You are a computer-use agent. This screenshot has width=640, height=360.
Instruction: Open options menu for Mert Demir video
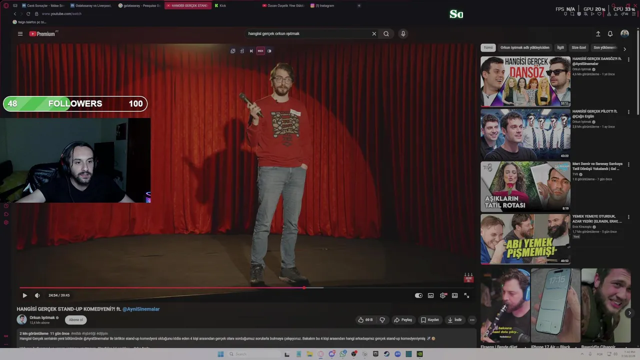[x=628, y=164]
